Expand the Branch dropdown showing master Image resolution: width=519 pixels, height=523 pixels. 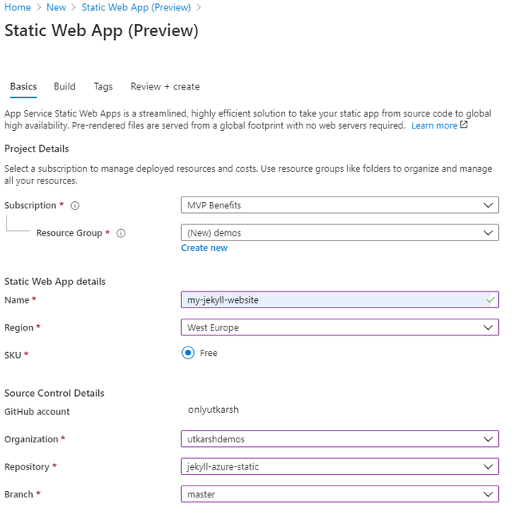coord(339,494)
